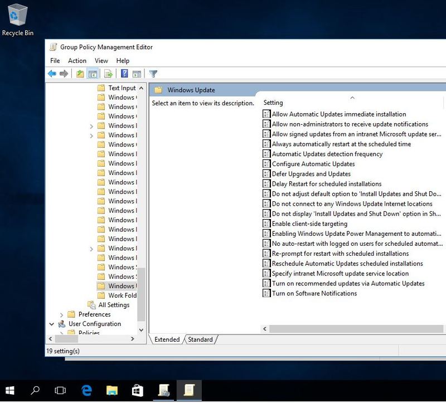Open the Action menu
The width and height of the screenshot is (446, 403).
(77, 61)
